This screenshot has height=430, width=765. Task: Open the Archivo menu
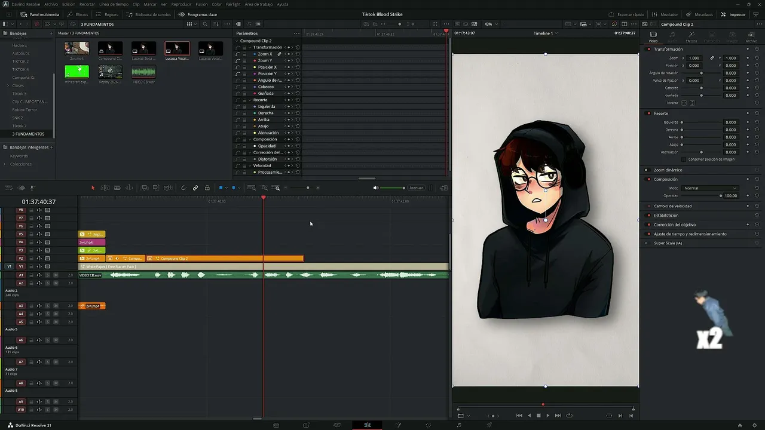click(51, 4)
